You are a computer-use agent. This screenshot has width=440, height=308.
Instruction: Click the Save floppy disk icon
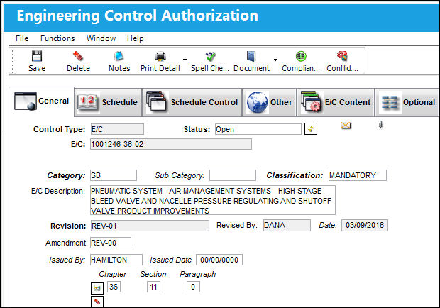click(37, 56)
